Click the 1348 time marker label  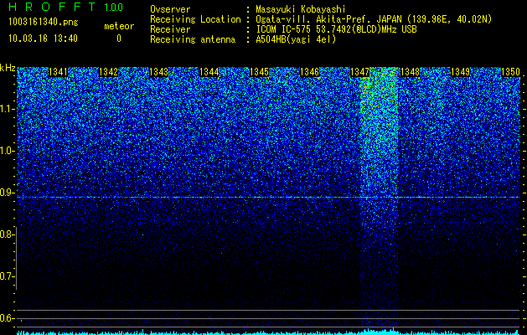tap(410, 72)
